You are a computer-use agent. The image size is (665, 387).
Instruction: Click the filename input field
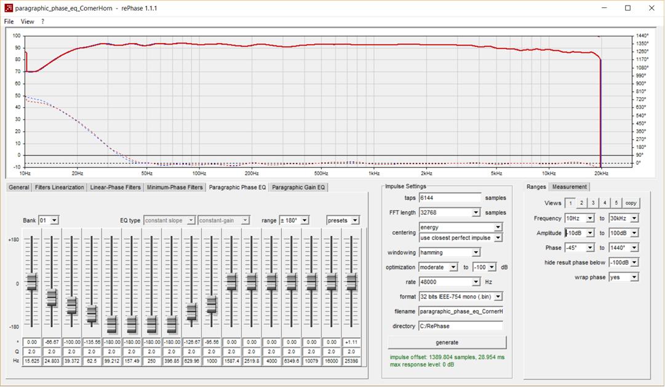461,311
